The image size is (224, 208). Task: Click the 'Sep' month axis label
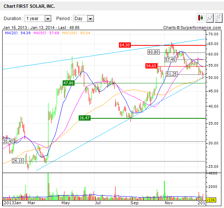[134, 203]
